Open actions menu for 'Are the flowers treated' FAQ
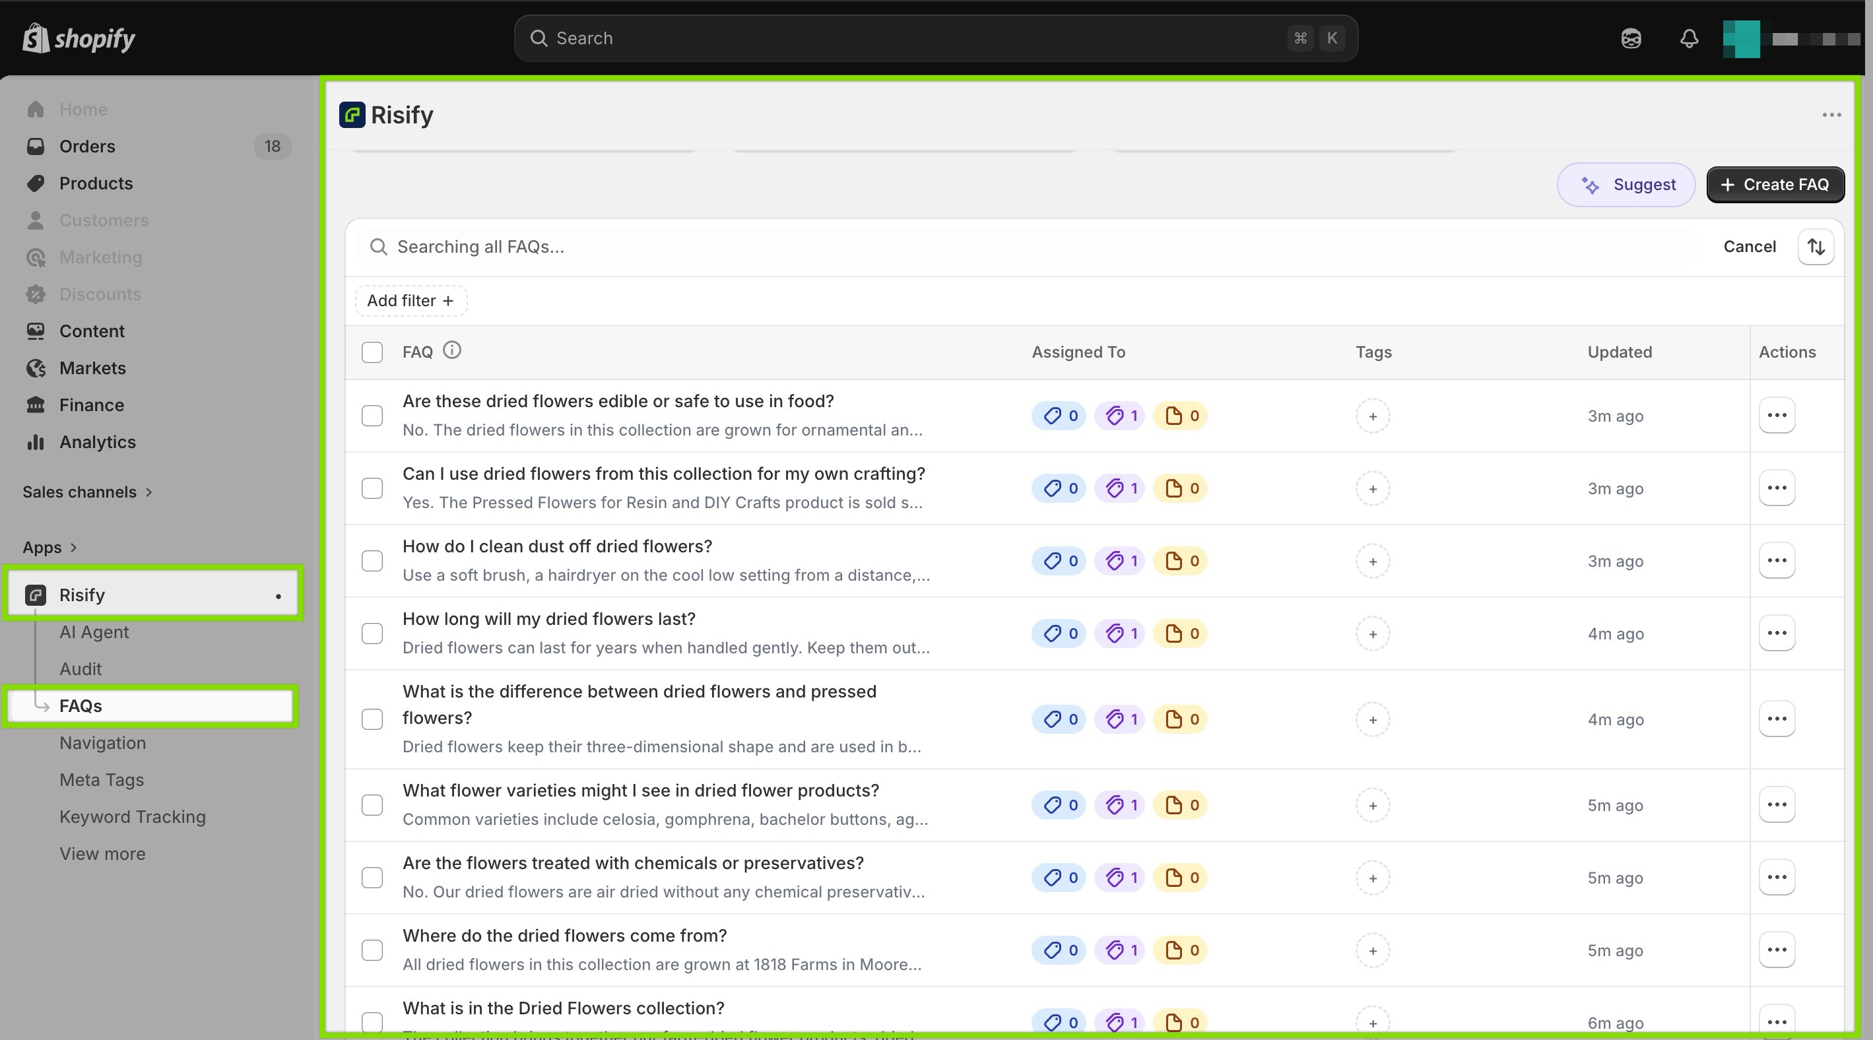 click(x=1776, y=877)
